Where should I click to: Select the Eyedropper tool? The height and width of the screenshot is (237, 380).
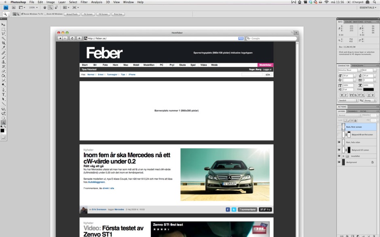click(x=3, y=48)
